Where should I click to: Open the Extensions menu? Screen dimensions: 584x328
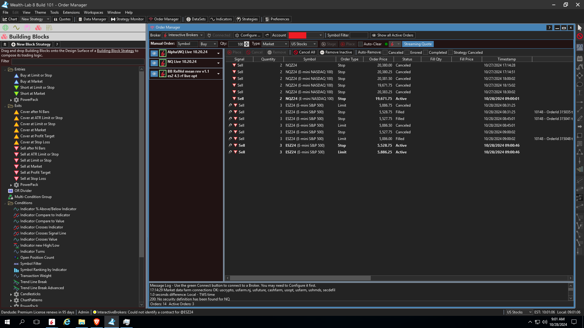click(71, 12)
